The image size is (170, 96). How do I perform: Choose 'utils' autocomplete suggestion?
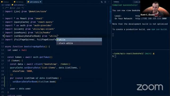coord(79,40)
